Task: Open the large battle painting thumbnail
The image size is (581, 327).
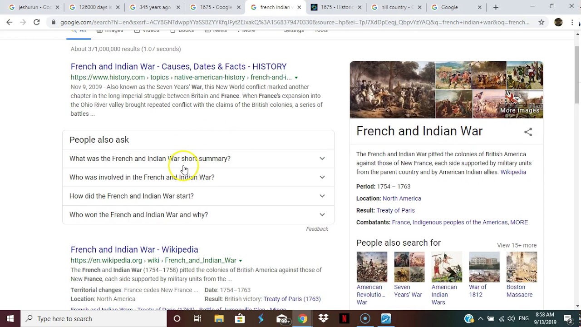Action: click(x=392, y=90)
